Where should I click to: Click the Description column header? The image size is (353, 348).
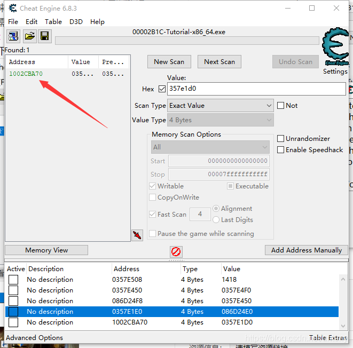69,269
